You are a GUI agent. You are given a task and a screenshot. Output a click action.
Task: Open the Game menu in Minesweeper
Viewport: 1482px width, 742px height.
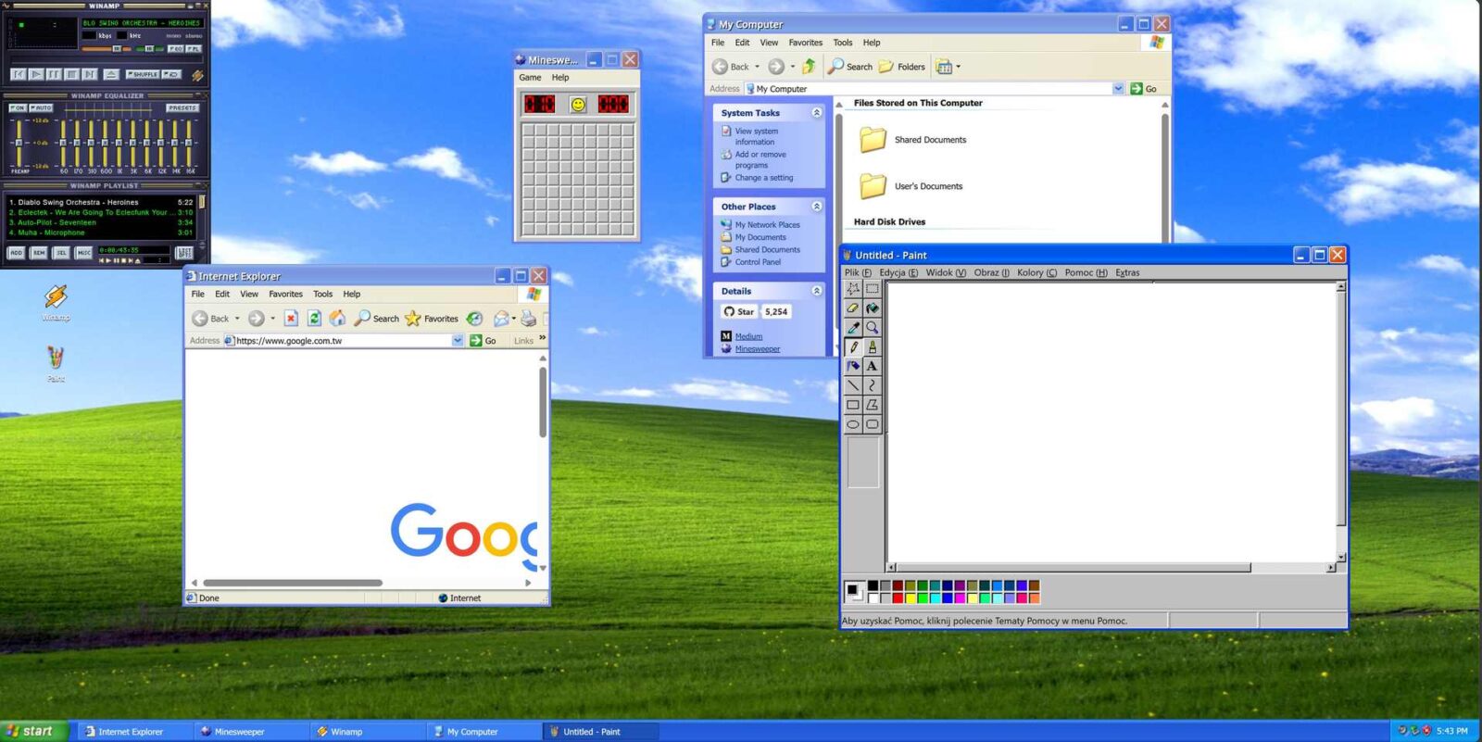(530, 78)
